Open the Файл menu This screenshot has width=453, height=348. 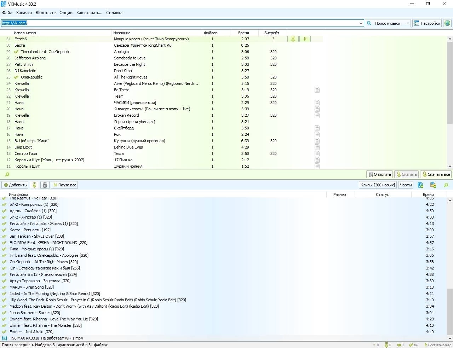[7, 13]
